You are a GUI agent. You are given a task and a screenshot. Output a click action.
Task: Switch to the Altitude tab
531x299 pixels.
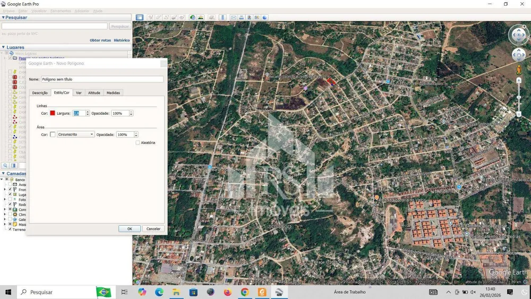[x=94, y=93]
